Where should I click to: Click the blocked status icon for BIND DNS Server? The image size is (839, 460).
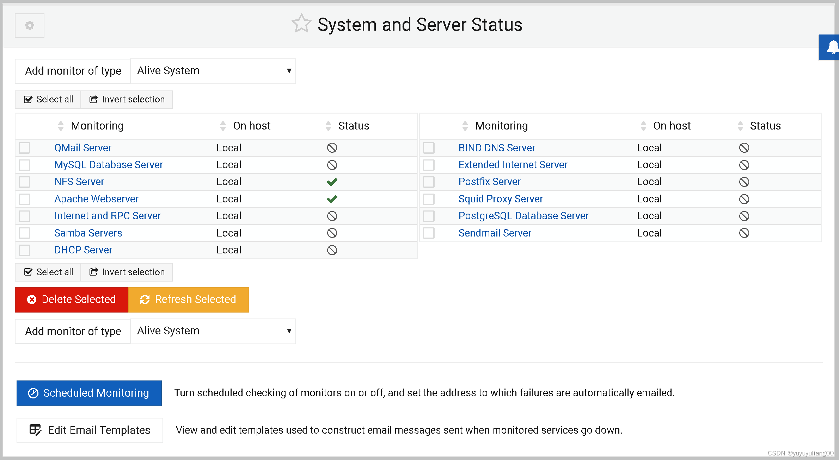pyautogui.click(x=744, y=148)
